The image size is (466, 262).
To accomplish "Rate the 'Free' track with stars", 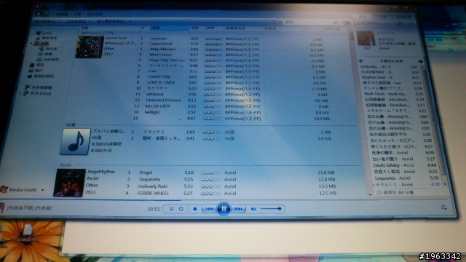I will [x=213, y=71].
